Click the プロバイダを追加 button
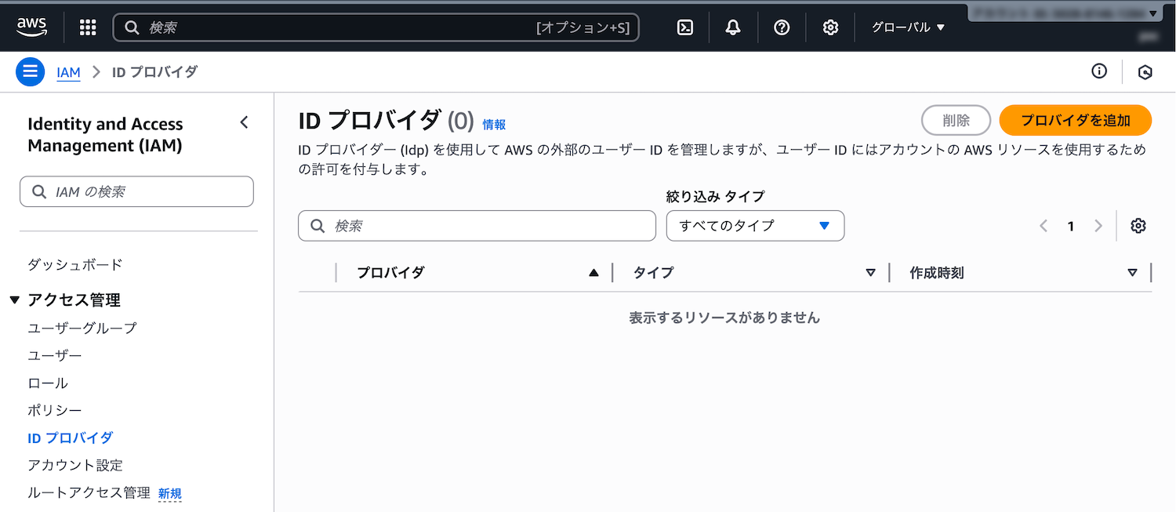The image size is (1176, 512). (x=1075, y=121)
